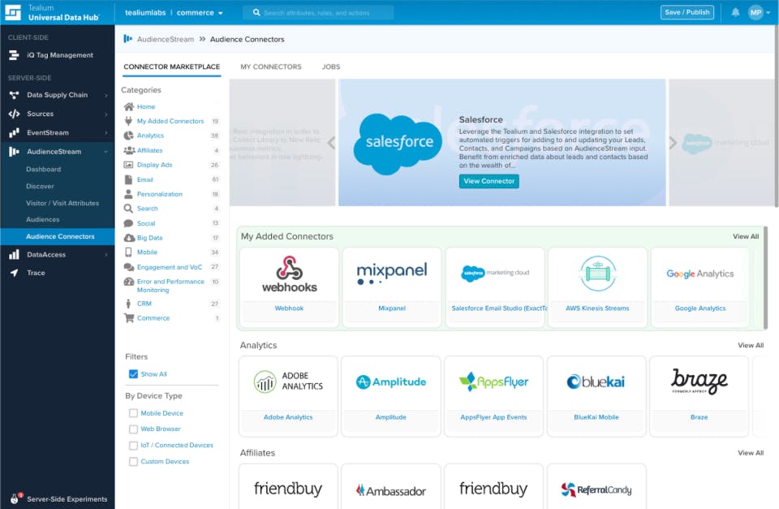Click the Display Ads image icon
The height and width of the screenshot is (509, 779).
point(129,165)
